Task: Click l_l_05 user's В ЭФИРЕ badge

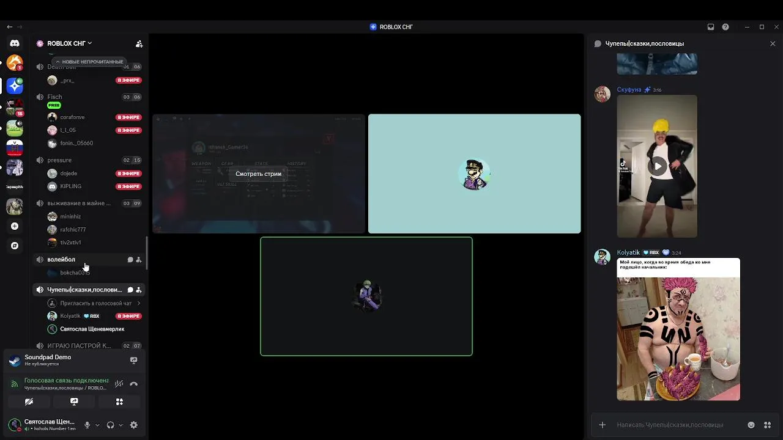Action: tap(128, 130)
